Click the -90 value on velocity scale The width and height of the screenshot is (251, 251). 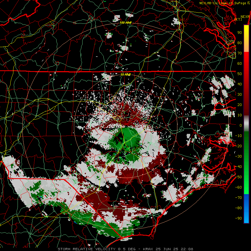[238, 218]
